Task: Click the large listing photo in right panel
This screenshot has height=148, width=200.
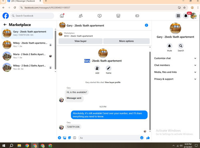Action: coord(175,28)
